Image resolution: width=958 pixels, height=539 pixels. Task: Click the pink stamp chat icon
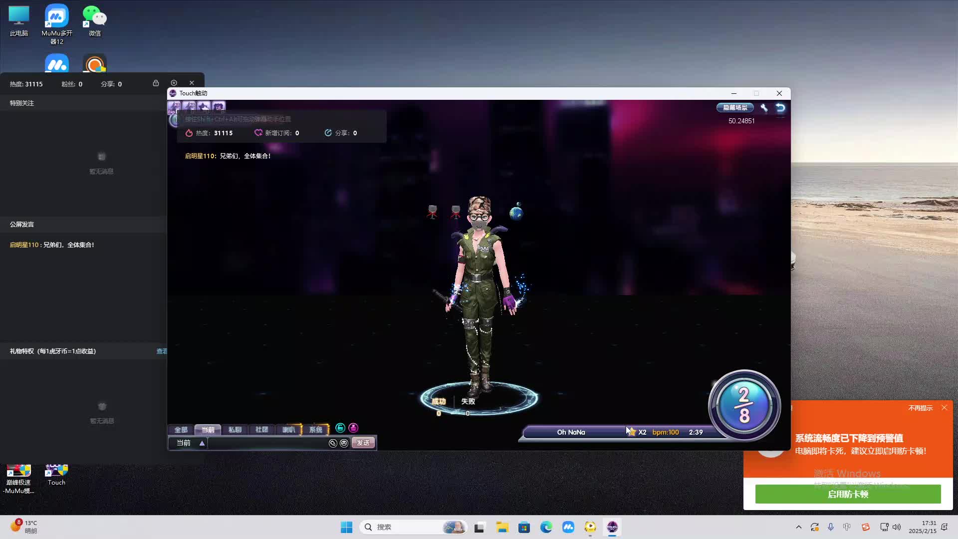coord(353,428)
